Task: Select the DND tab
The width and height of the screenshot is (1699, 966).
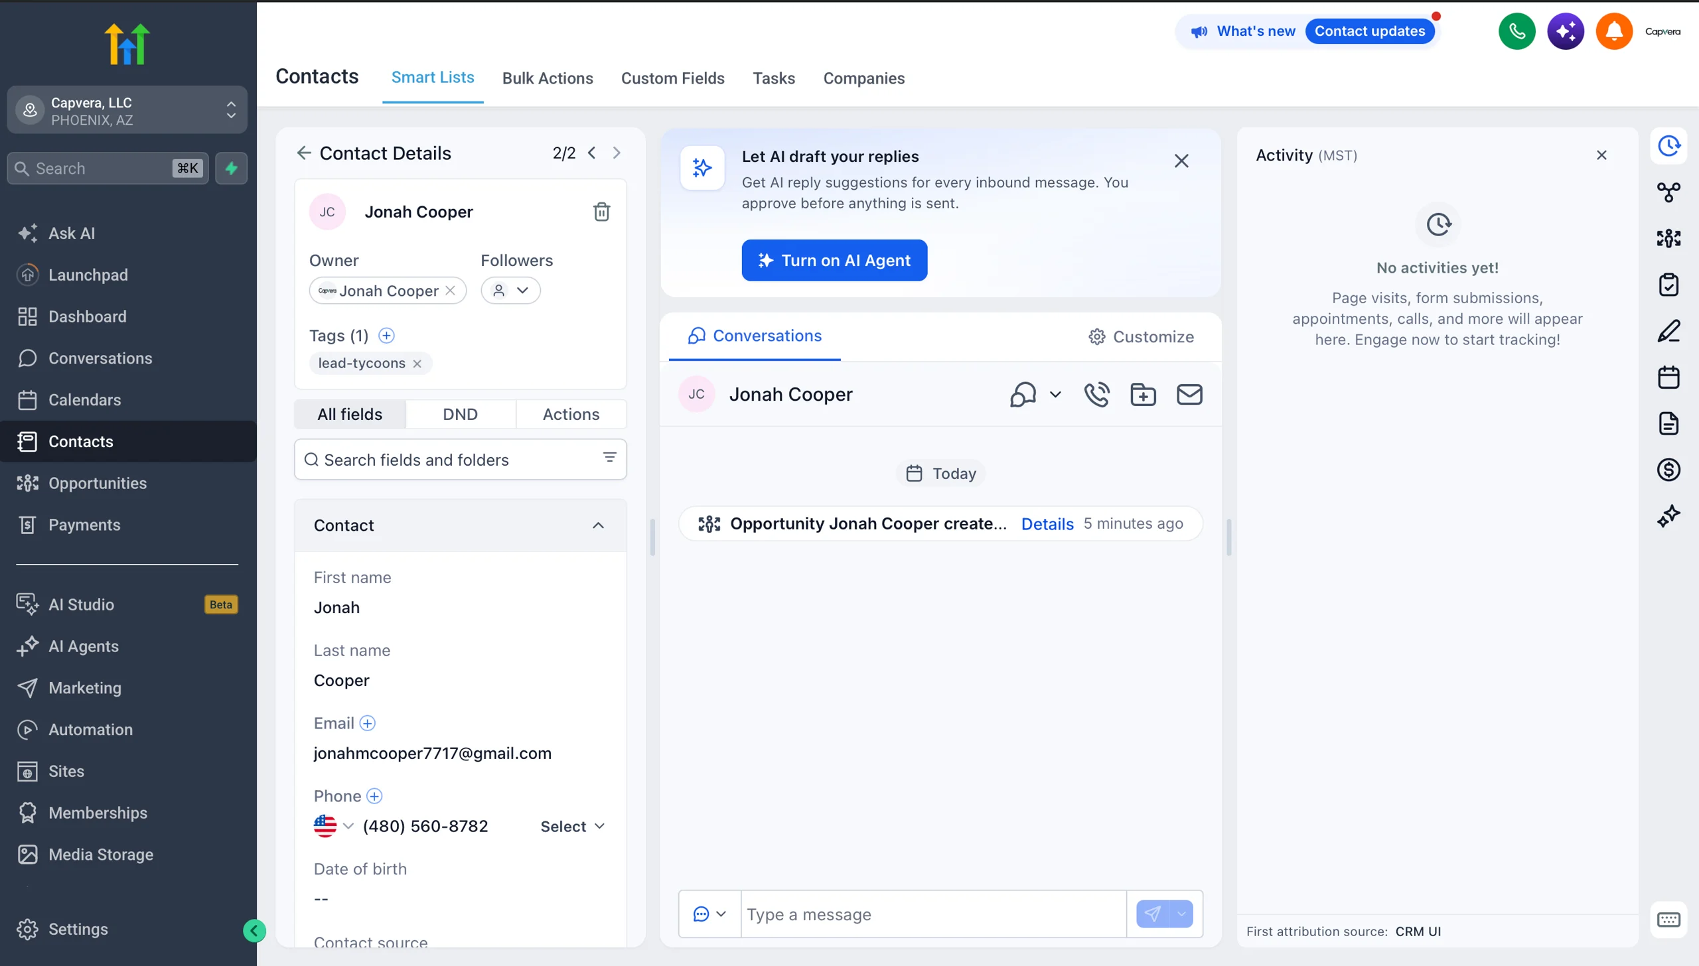Action: (460, 414)
